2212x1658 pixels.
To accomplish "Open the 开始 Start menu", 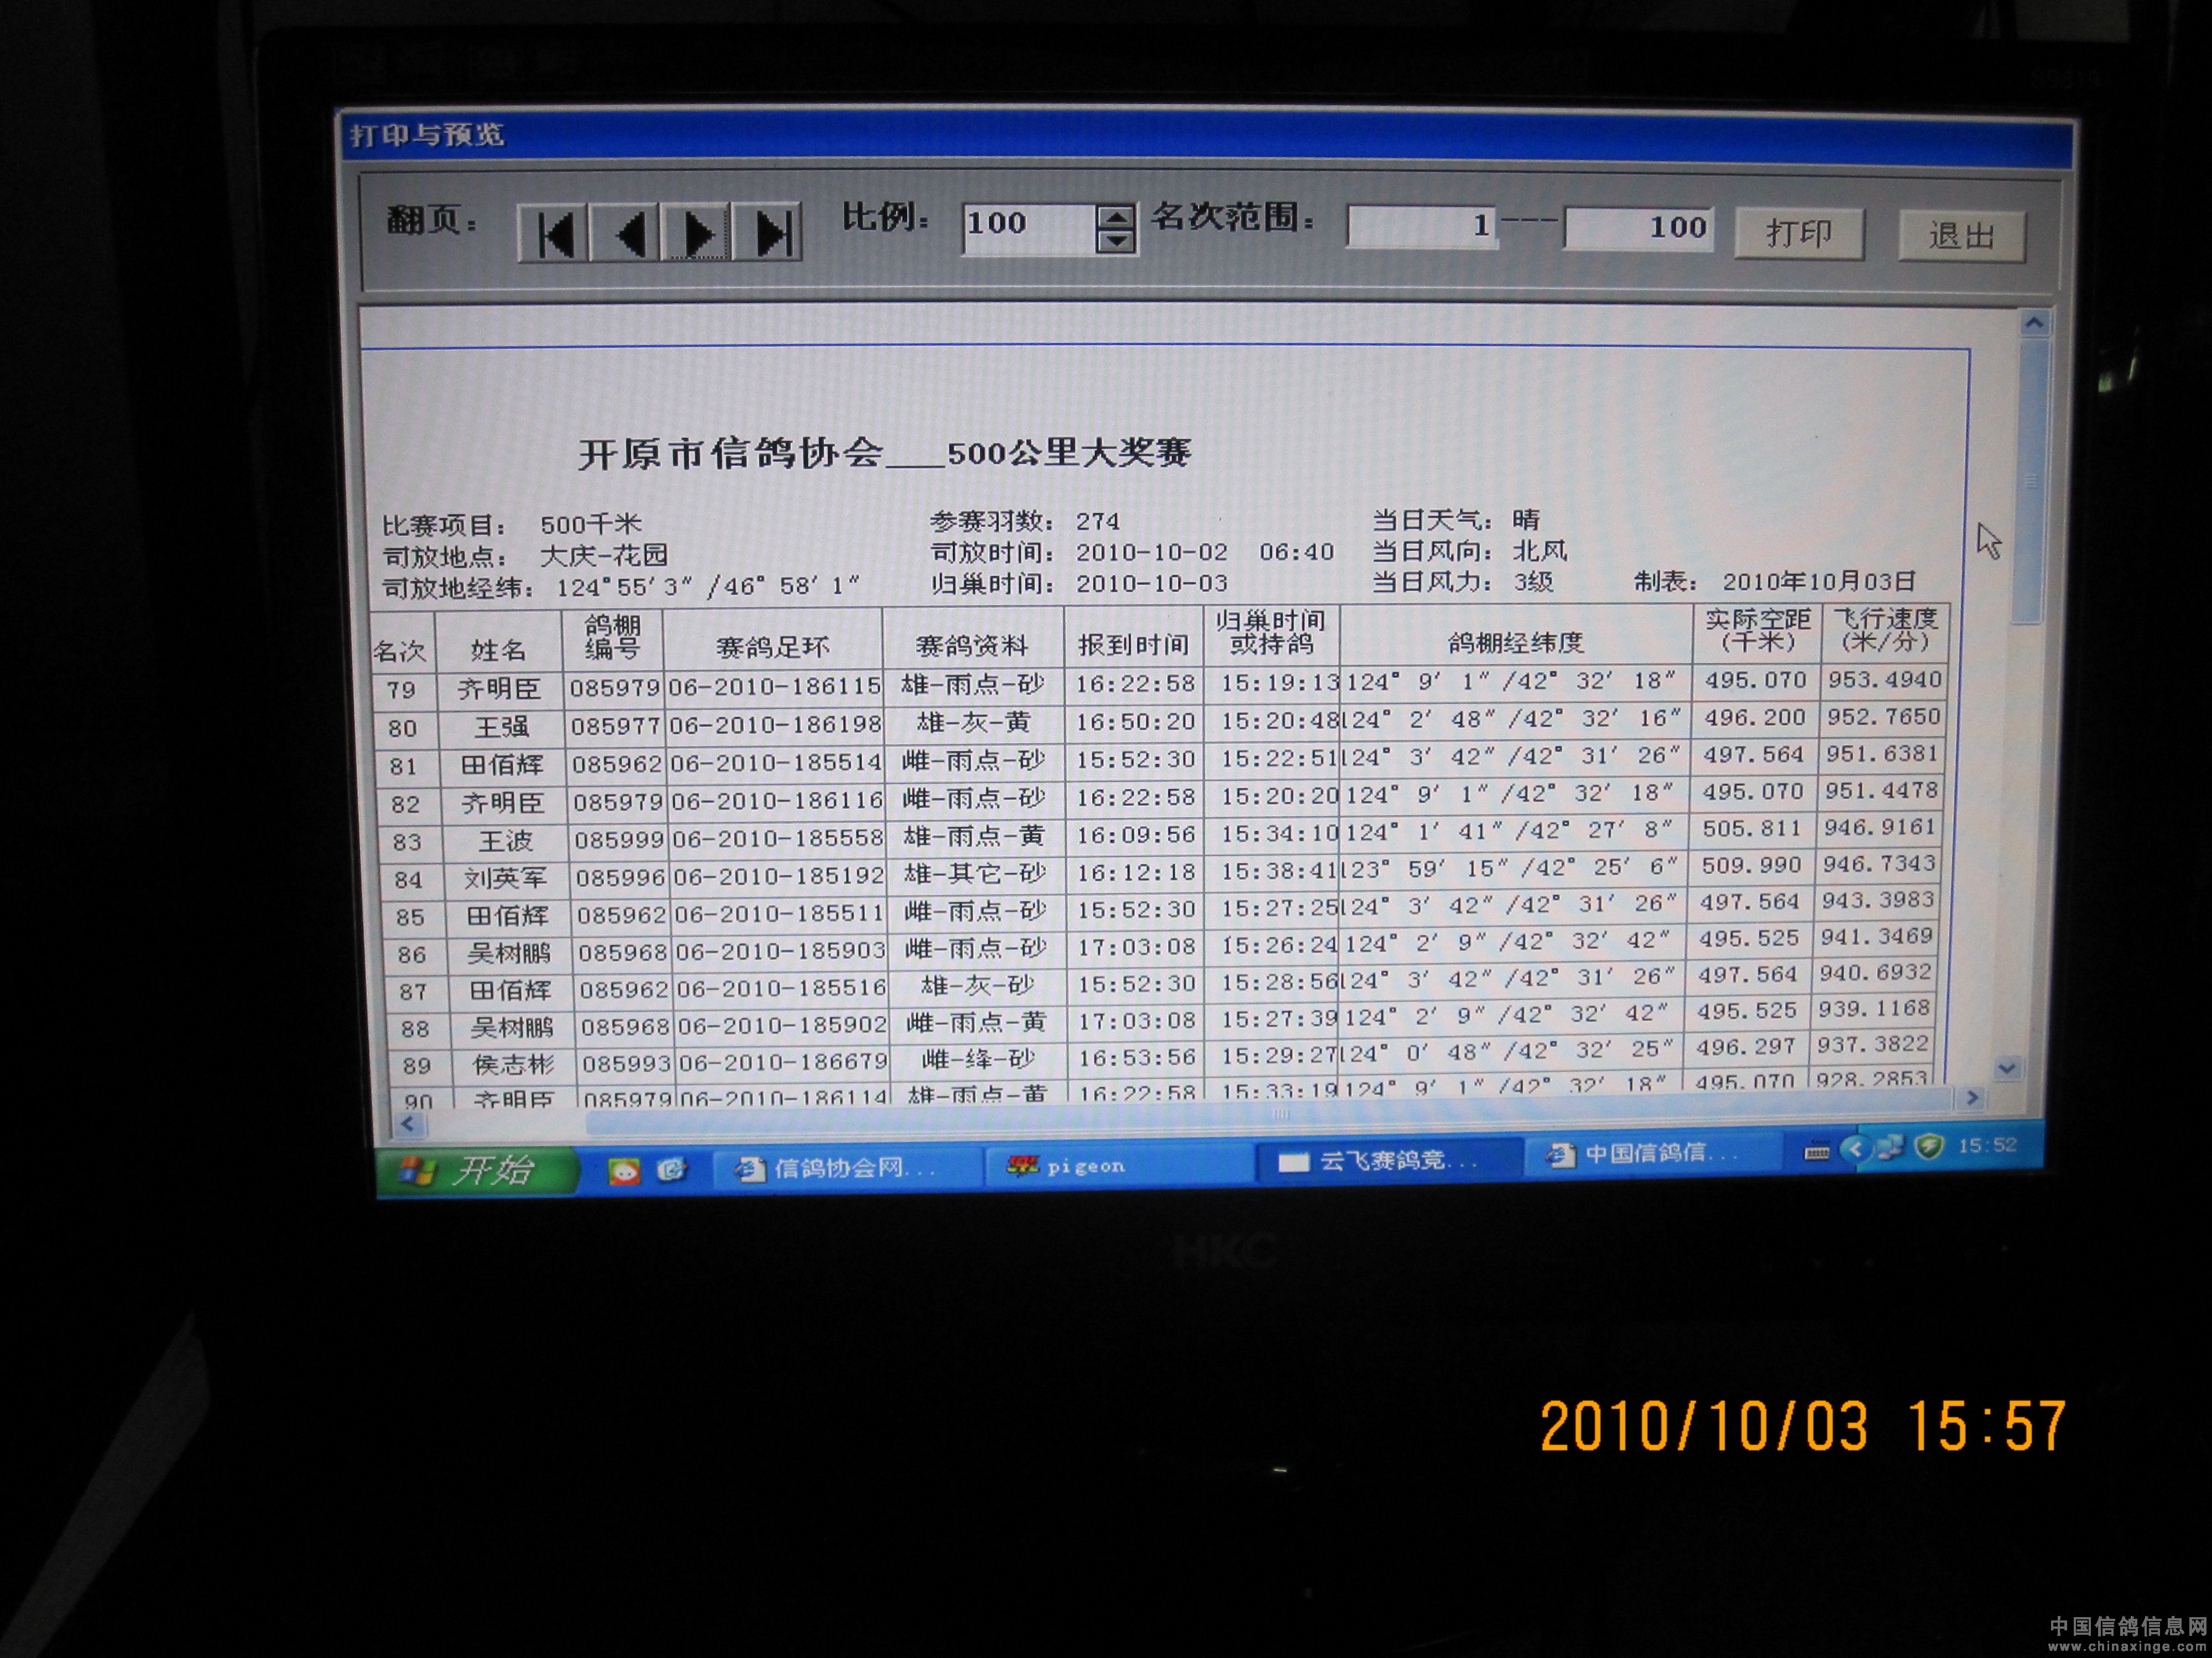I will click(478, 1171).
